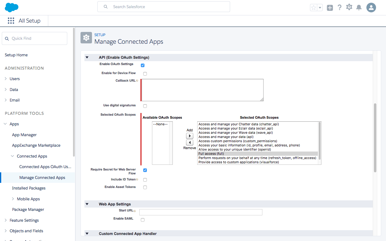
Task: Click inside the Callback URL text box
Action: tap(202, 89)
